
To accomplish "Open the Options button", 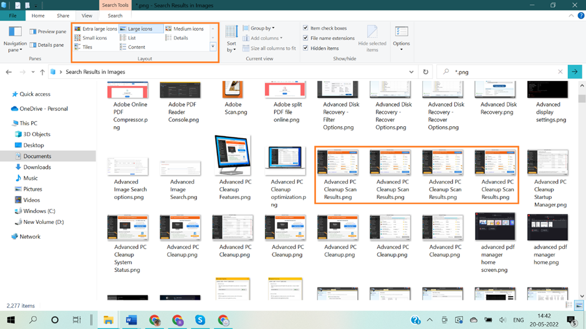I will click(x=401, y=39).
